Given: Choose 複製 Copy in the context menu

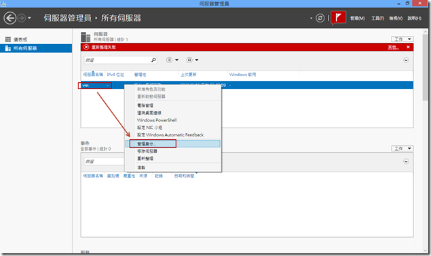Looking at the screenshot, I should 141,168.
